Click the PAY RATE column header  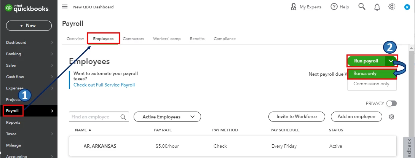tap(163, 130)
